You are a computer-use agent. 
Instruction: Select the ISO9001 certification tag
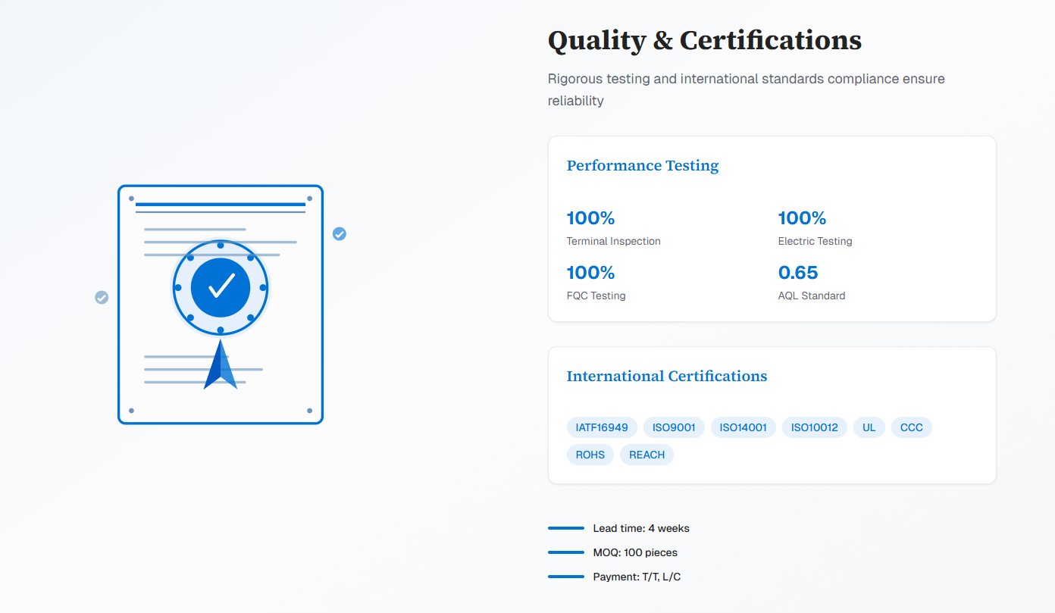[674, 427]
